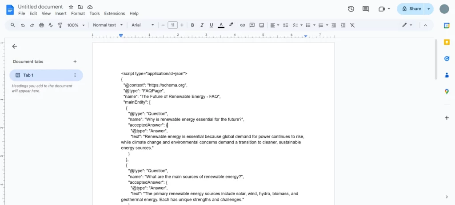Open Google Maps side panel icon
This screenshot has width=455, height=205.
point(447,92)
